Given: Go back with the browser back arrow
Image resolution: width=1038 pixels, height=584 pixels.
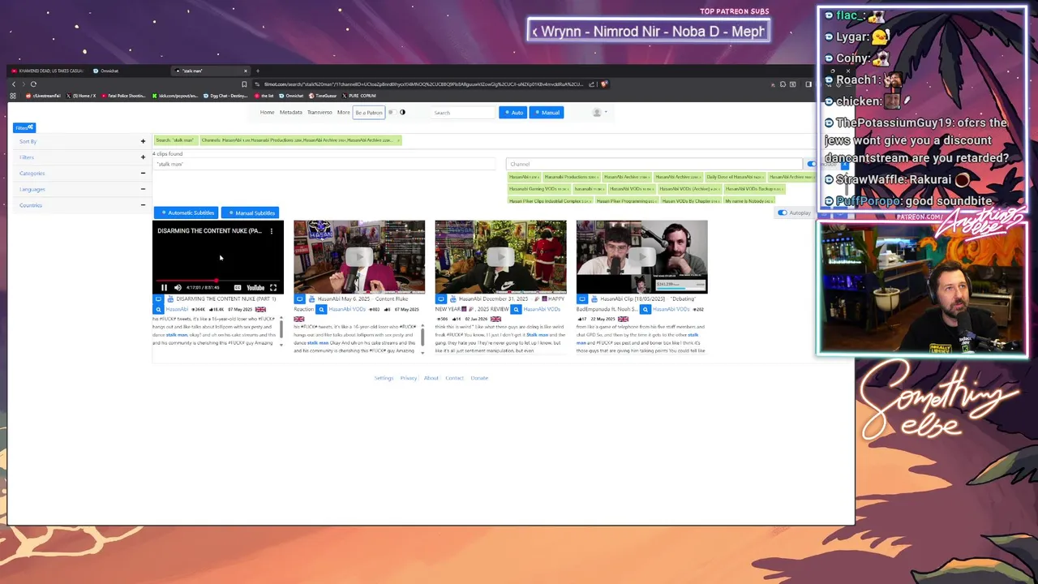Looking at the screenshot, I should point(14,84).
